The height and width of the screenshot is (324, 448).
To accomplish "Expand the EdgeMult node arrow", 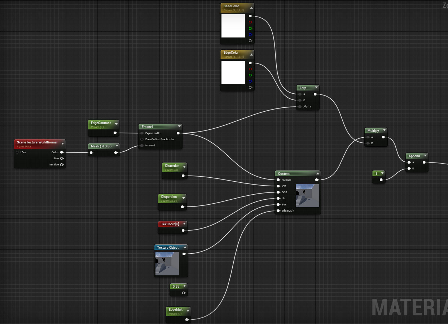I will coord(188,311).
